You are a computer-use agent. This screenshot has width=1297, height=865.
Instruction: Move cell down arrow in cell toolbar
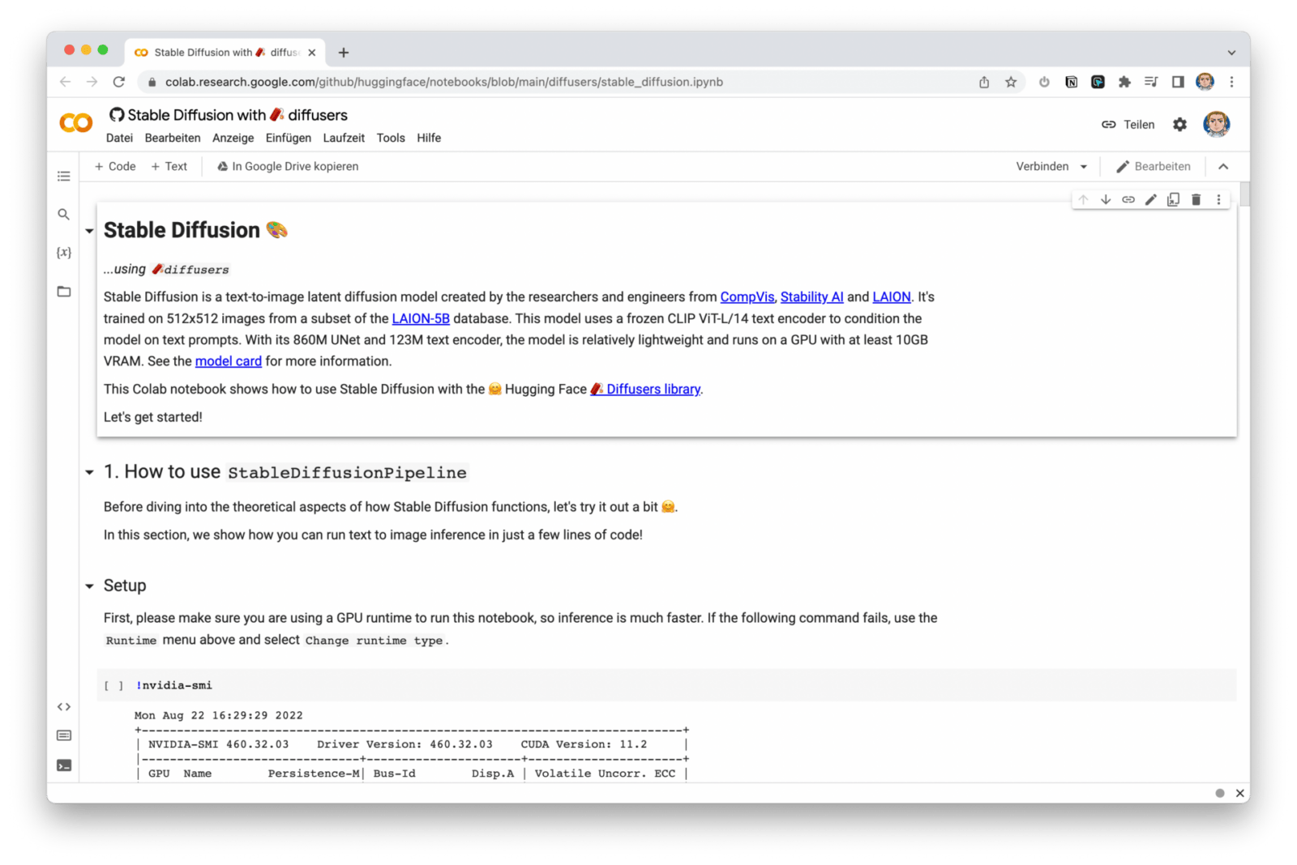coord(1106,199)
